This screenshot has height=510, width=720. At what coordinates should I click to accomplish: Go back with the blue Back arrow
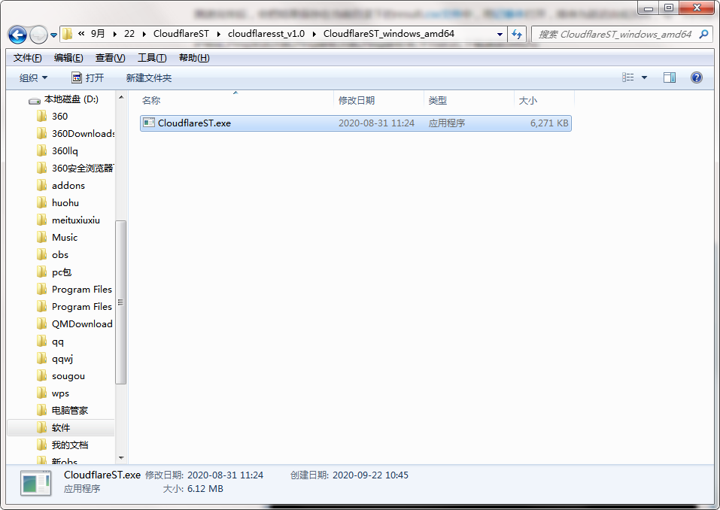[17, 35]
